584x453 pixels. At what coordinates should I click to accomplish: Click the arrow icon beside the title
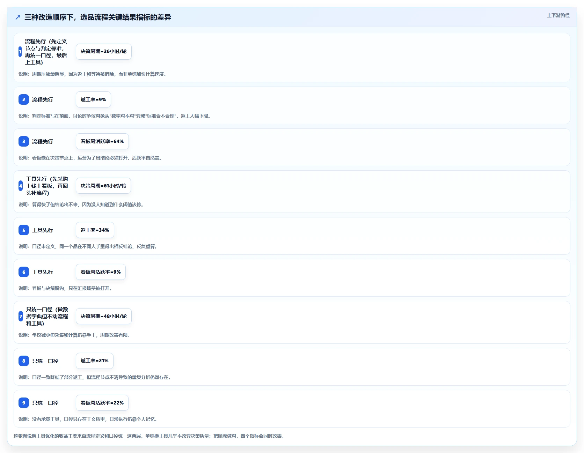(x=18, y=17)
